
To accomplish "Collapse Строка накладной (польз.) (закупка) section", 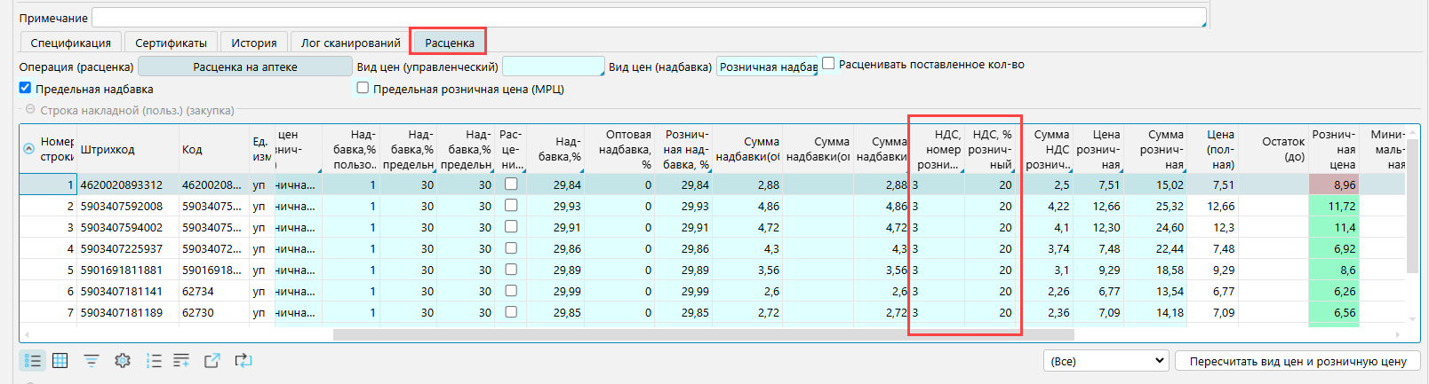I will (30, 110).
